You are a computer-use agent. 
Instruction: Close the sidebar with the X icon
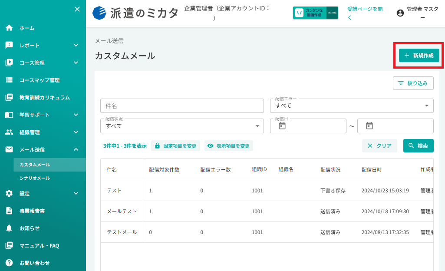pyautogui.click(x=77, y=10)
